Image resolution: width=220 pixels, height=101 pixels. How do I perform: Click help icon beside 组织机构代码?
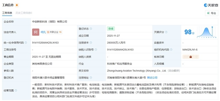[171, 50]
